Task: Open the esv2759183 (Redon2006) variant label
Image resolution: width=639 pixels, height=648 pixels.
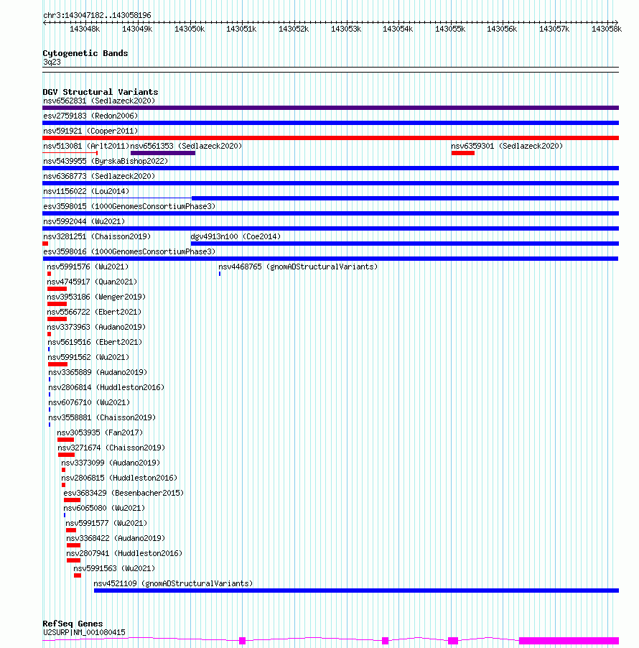Action: click(x=90, y=116)
